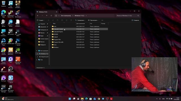Image resolution: width=181 pixels, height=101 pixels.
Task: Select QuickTime Player desktop icon
Action: (x=4, y=42)
